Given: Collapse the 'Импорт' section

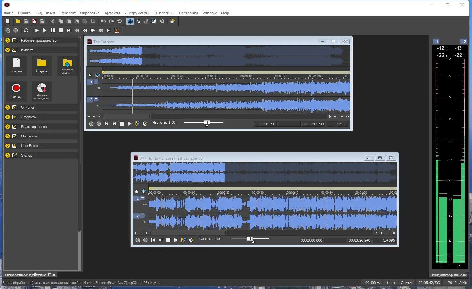Looking at the screenshot, I should pos(8,50).
